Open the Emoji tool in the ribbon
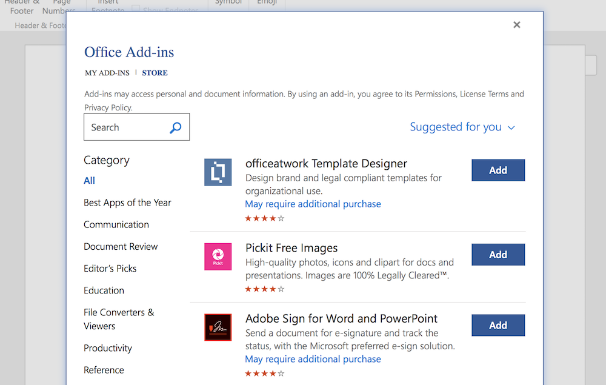Viewport: 606px width, 385px height. point(267,2)
